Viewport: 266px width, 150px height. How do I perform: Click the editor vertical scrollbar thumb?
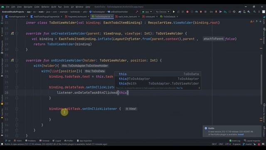click(261, 80)
